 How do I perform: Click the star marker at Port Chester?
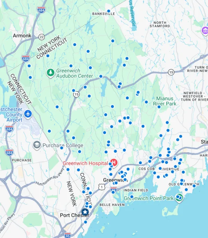tap(85, 212)
